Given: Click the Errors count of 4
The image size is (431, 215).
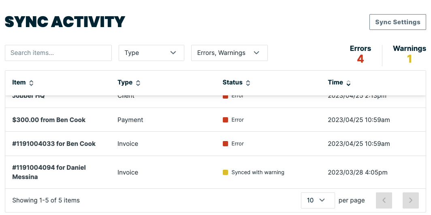Looking at the screenshot, I should tap(360, 59).
